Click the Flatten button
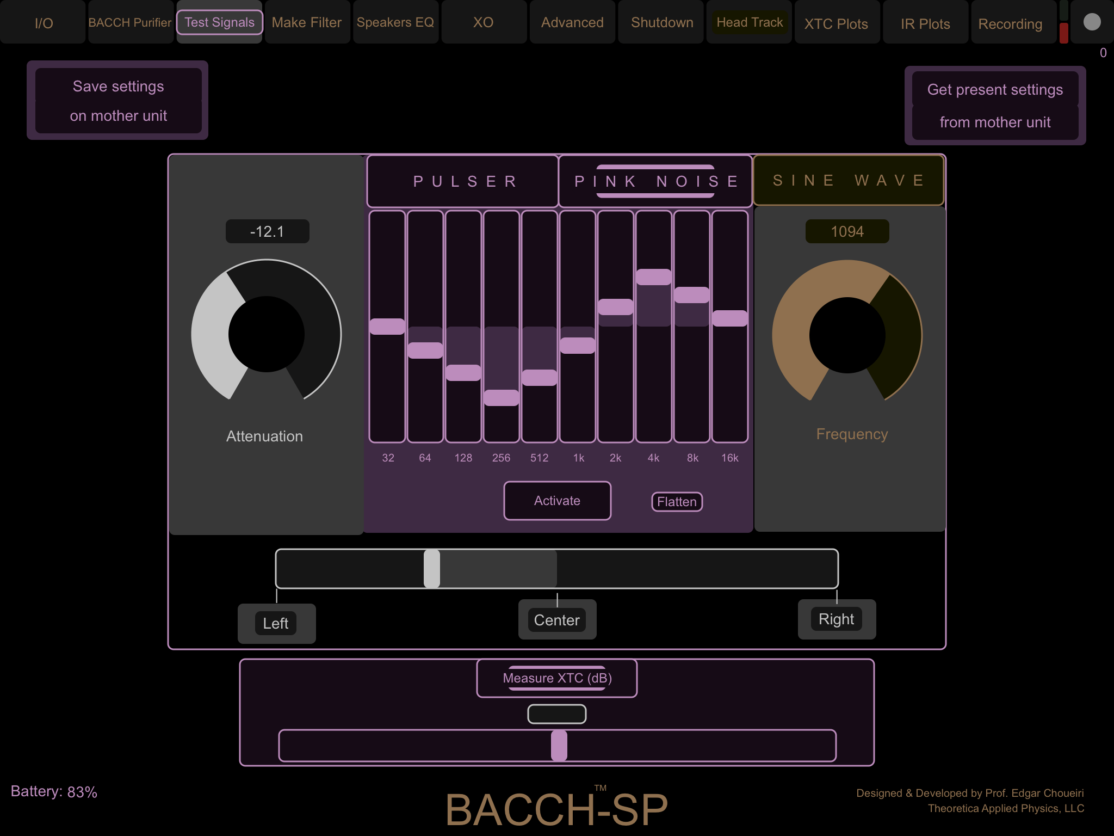Image resolution: width=1114 pixels, height=836 pixels. tap(677, 502)
